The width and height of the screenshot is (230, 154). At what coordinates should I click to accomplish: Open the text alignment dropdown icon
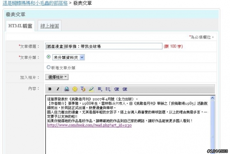click(x=100, y=89)
